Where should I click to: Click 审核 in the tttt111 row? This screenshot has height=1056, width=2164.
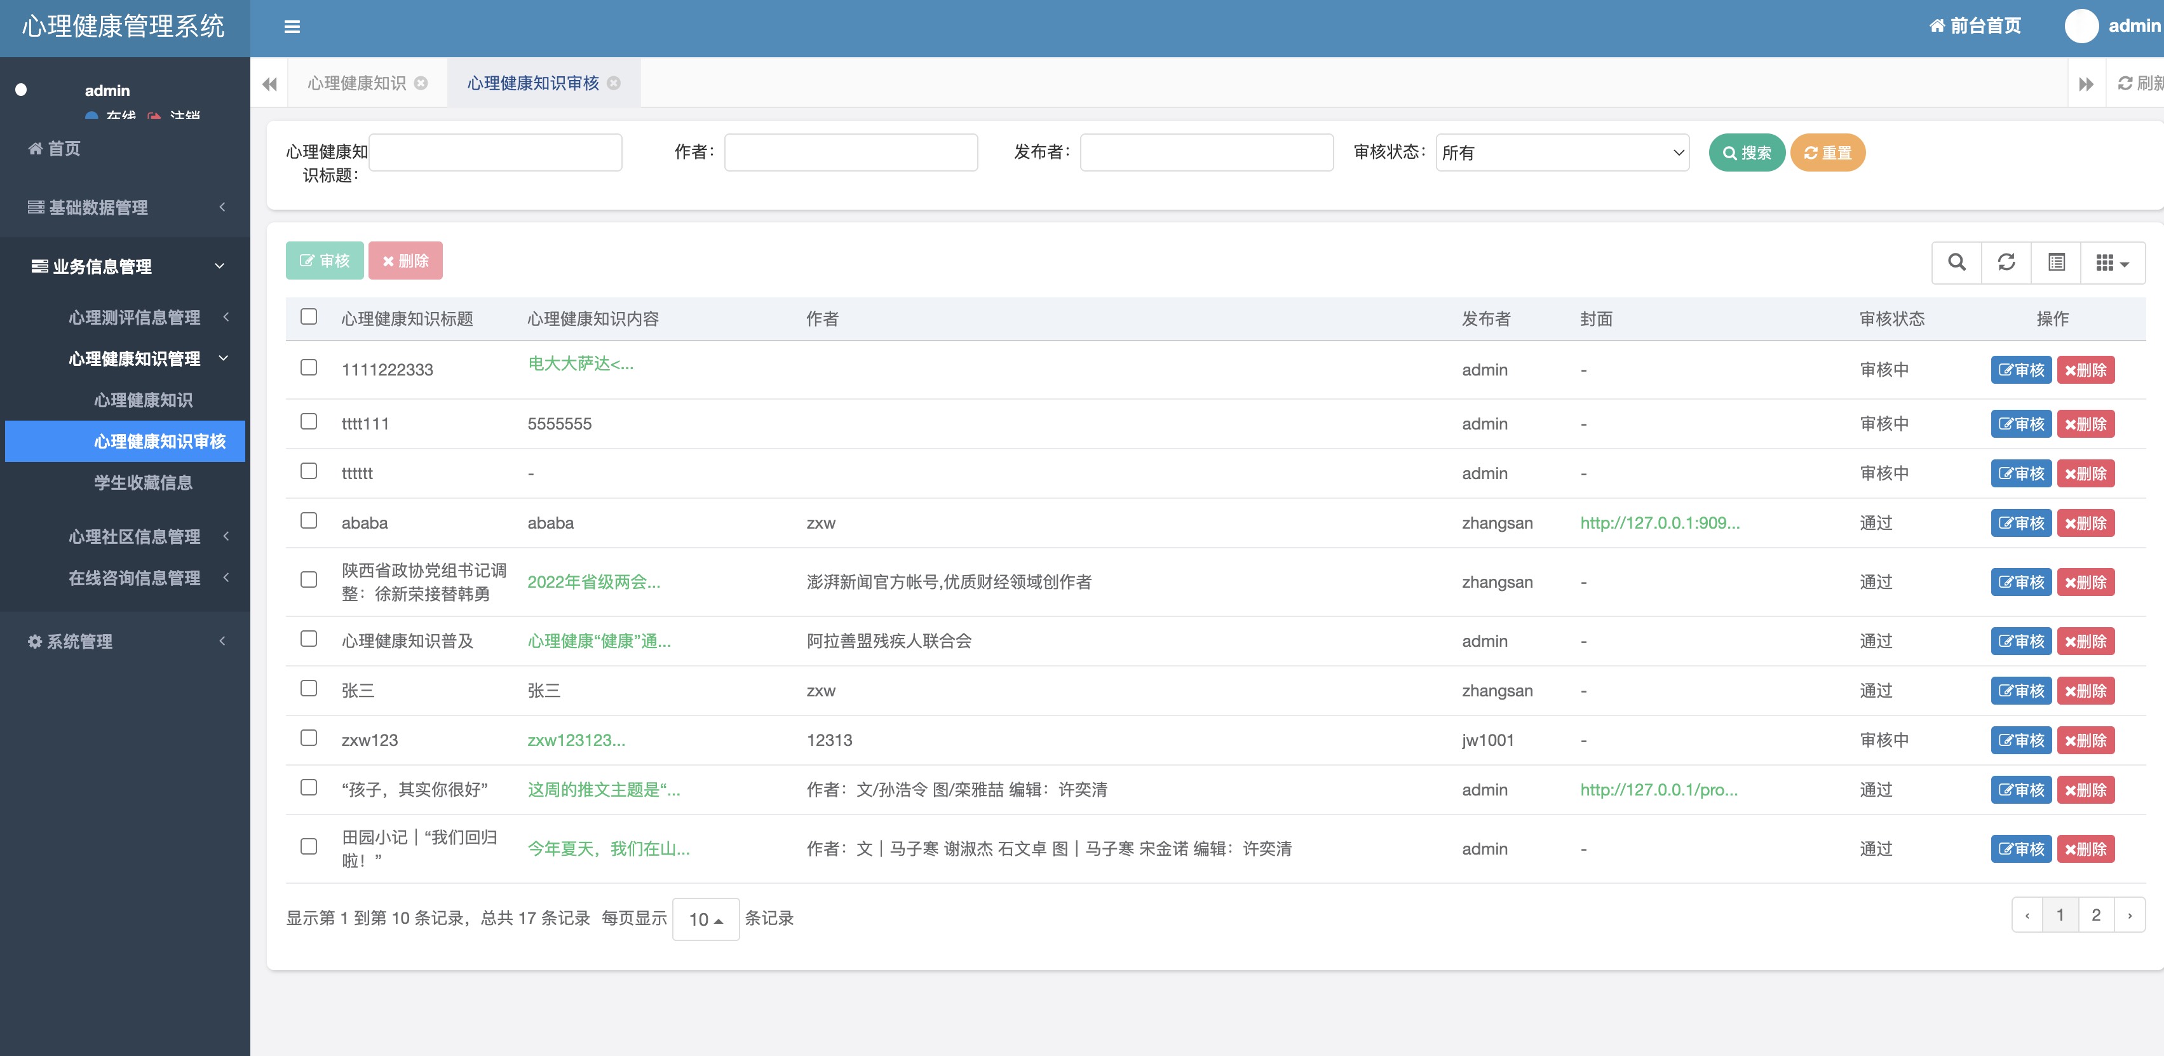coord(2021,423)
